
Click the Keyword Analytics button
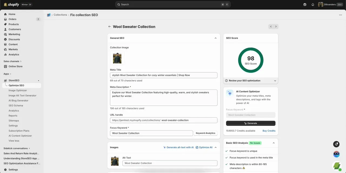[205, 133]
